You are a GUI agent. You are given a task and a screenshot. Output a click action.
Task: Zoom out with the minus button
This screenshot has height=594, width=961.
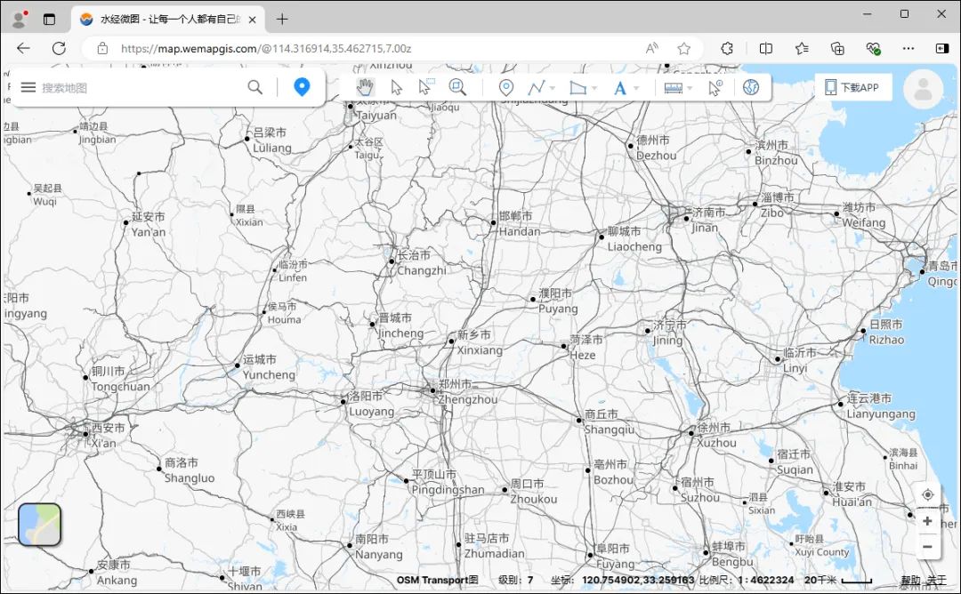coord(928,546)
